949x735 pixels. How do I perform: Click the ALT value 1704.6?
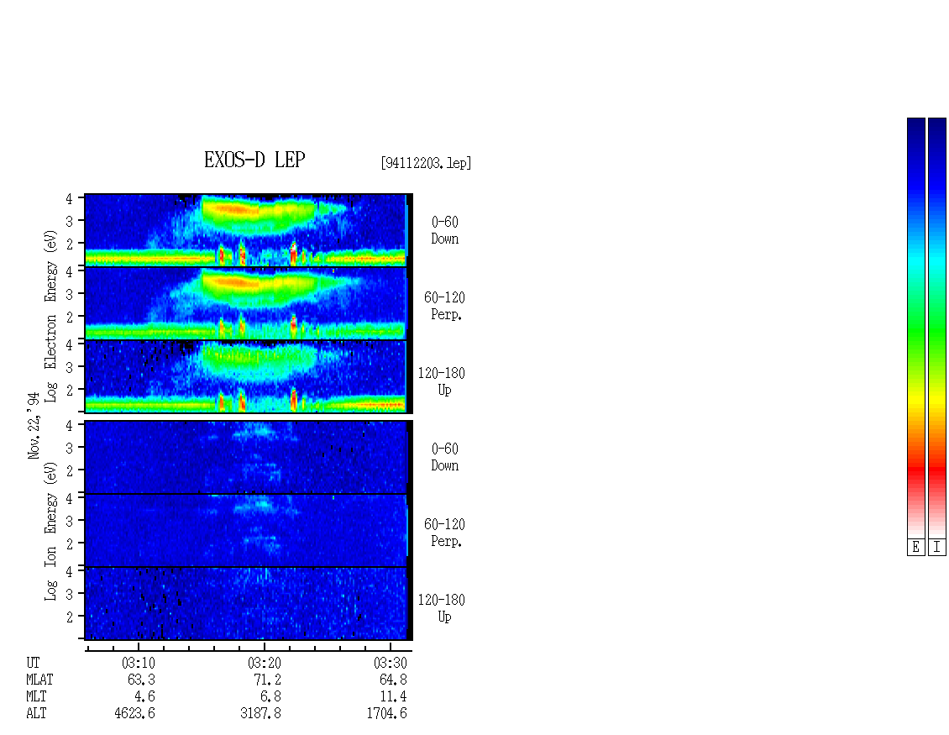pos(387,714)
